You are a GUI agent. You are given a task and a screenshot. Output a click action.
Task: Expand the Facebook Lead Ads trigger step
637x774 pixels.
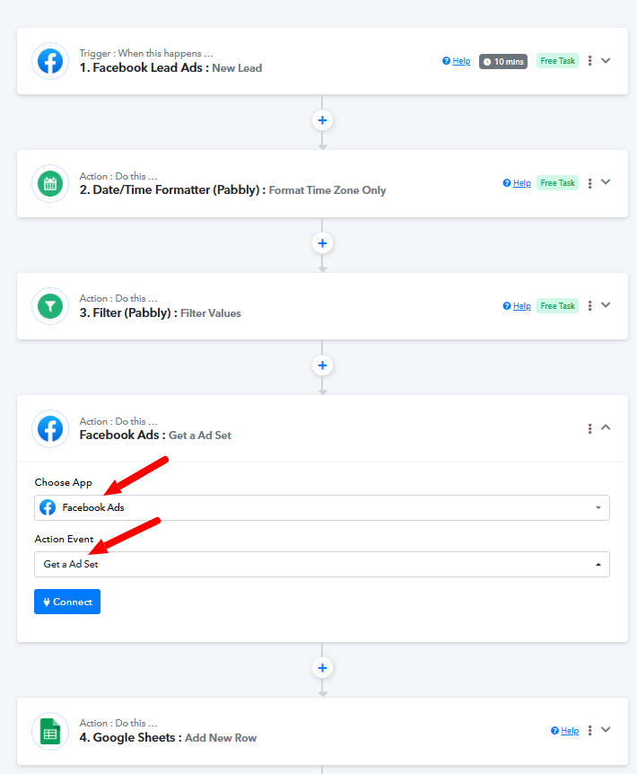[x=606, y=61]
